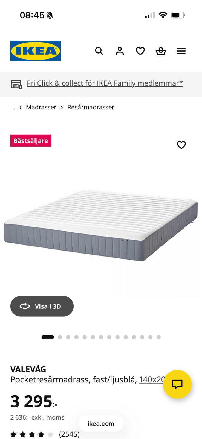Open the hamburger menu
This screenshot has width=202, height=439.
click(x=181, y=51)
